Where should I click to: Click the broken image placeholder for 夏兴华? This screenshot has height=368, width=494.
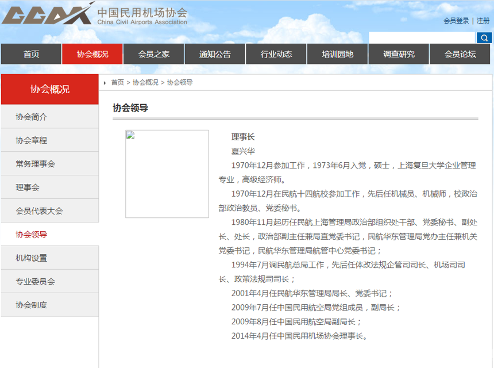click(167, 174)
